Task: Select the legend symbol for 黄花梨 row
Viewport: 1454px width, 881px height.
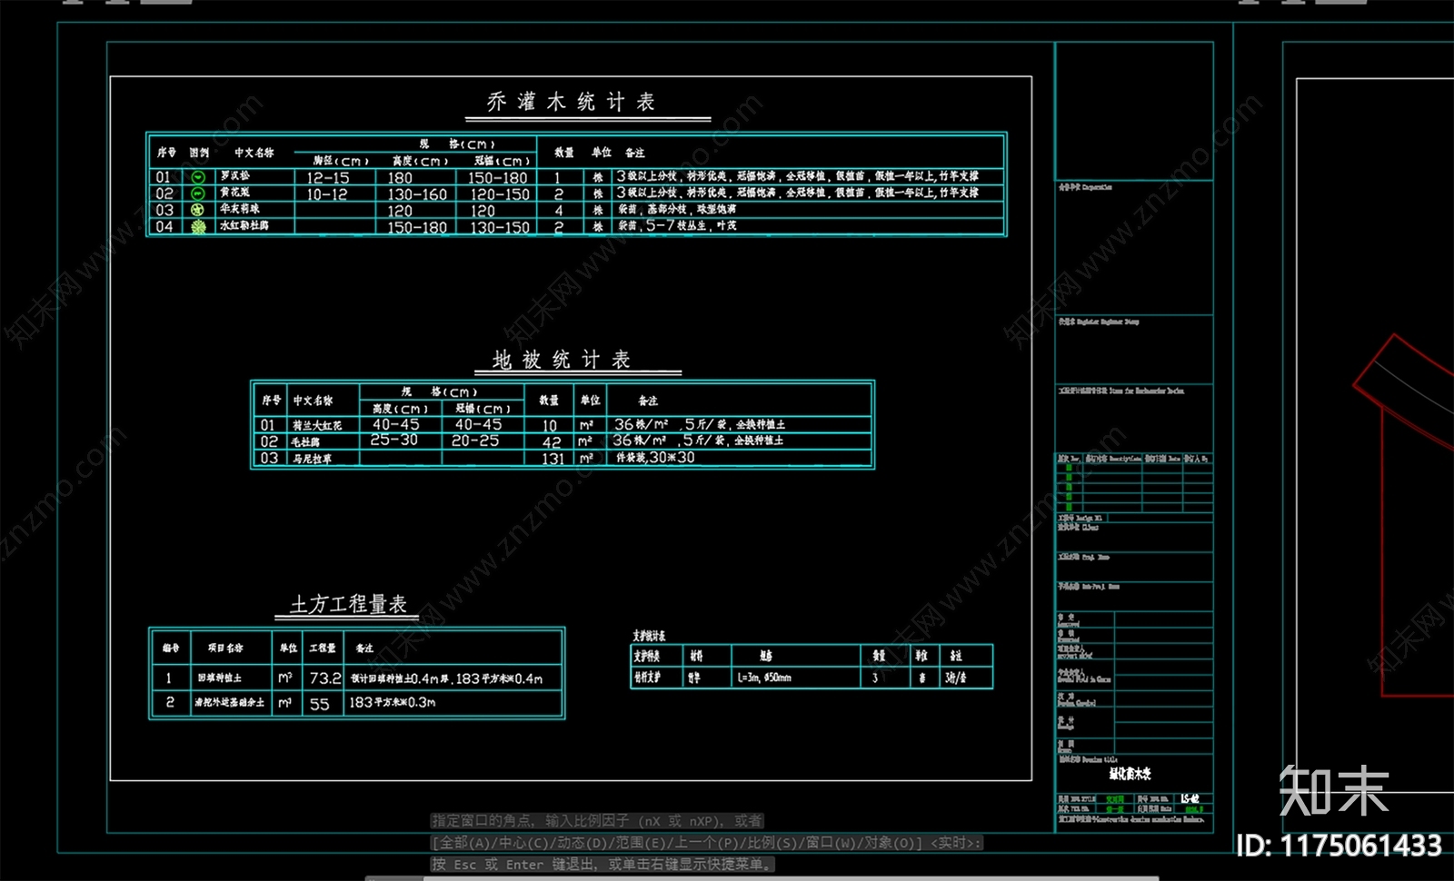Action: tap(197, 193)
